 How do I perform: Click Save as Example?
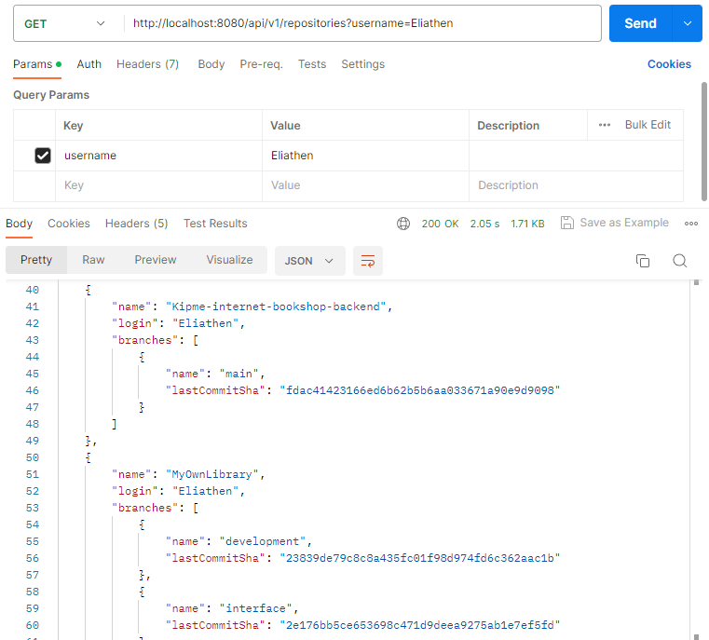pyautogui.click(x=615, y=223)
